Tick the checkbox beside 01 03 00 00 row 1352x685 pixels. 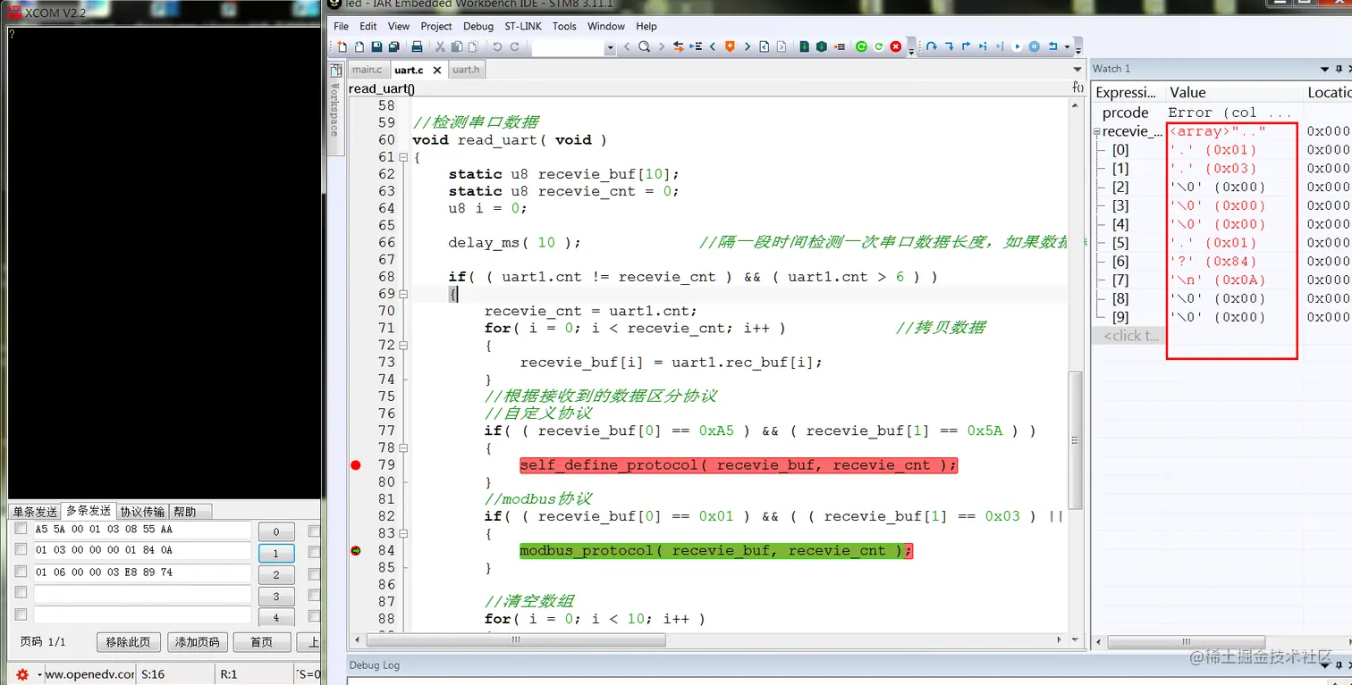click(x=21, y=549)
